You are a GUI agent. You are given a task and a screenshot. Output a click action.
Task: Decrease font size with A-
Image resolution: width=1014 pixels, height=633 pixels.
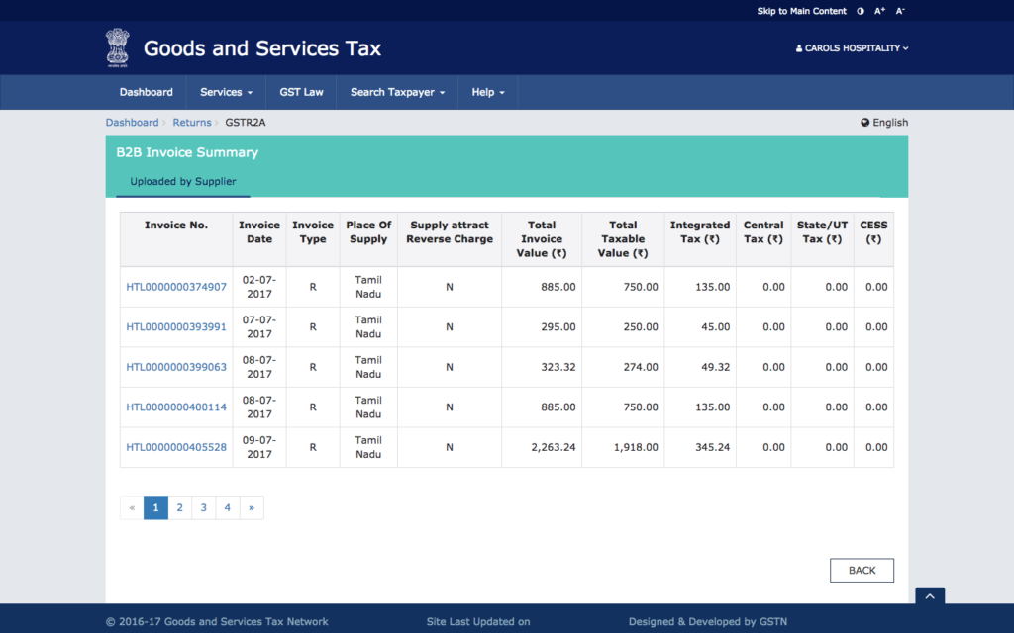[900, 11]
